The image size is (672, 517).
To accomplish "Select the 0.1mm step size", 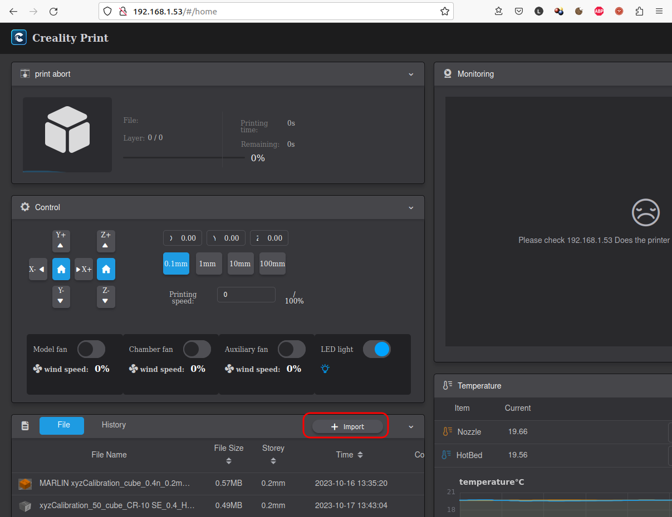I will click(x=176, y=264).
